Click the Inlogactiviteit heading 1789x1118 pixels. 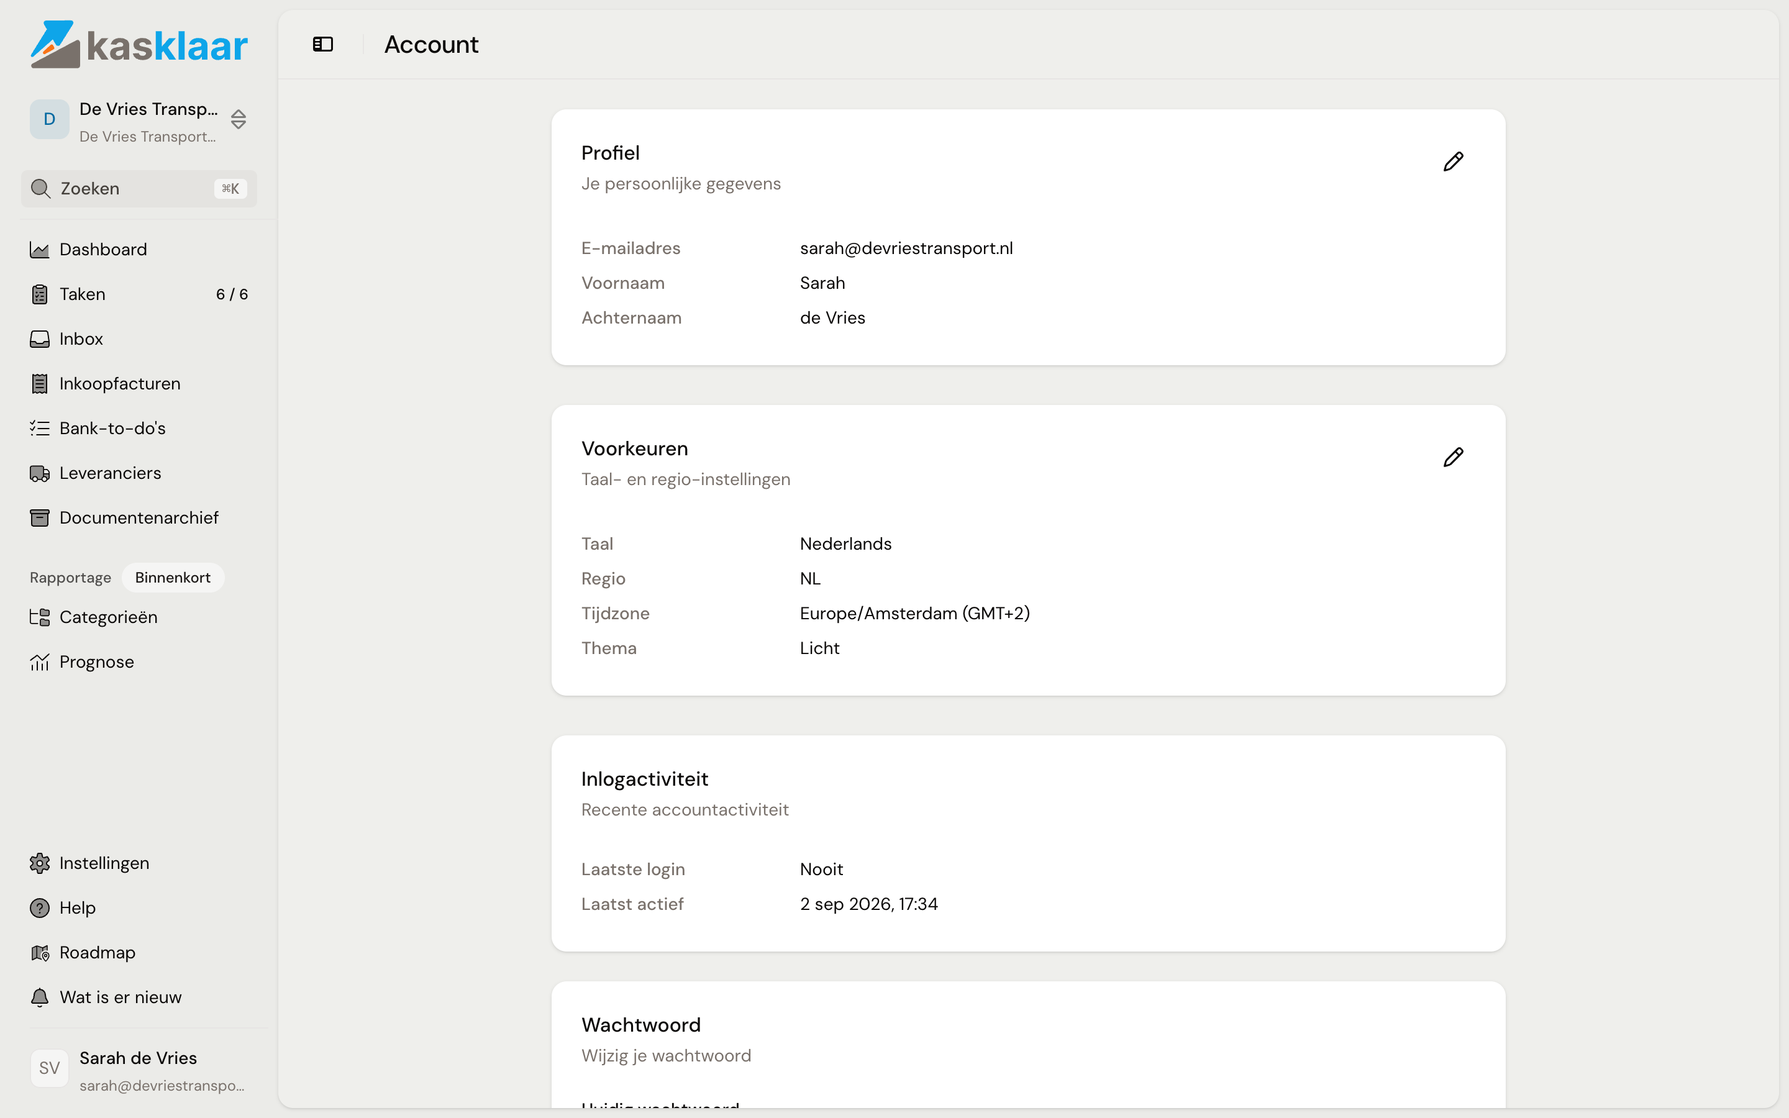(645, 779)
